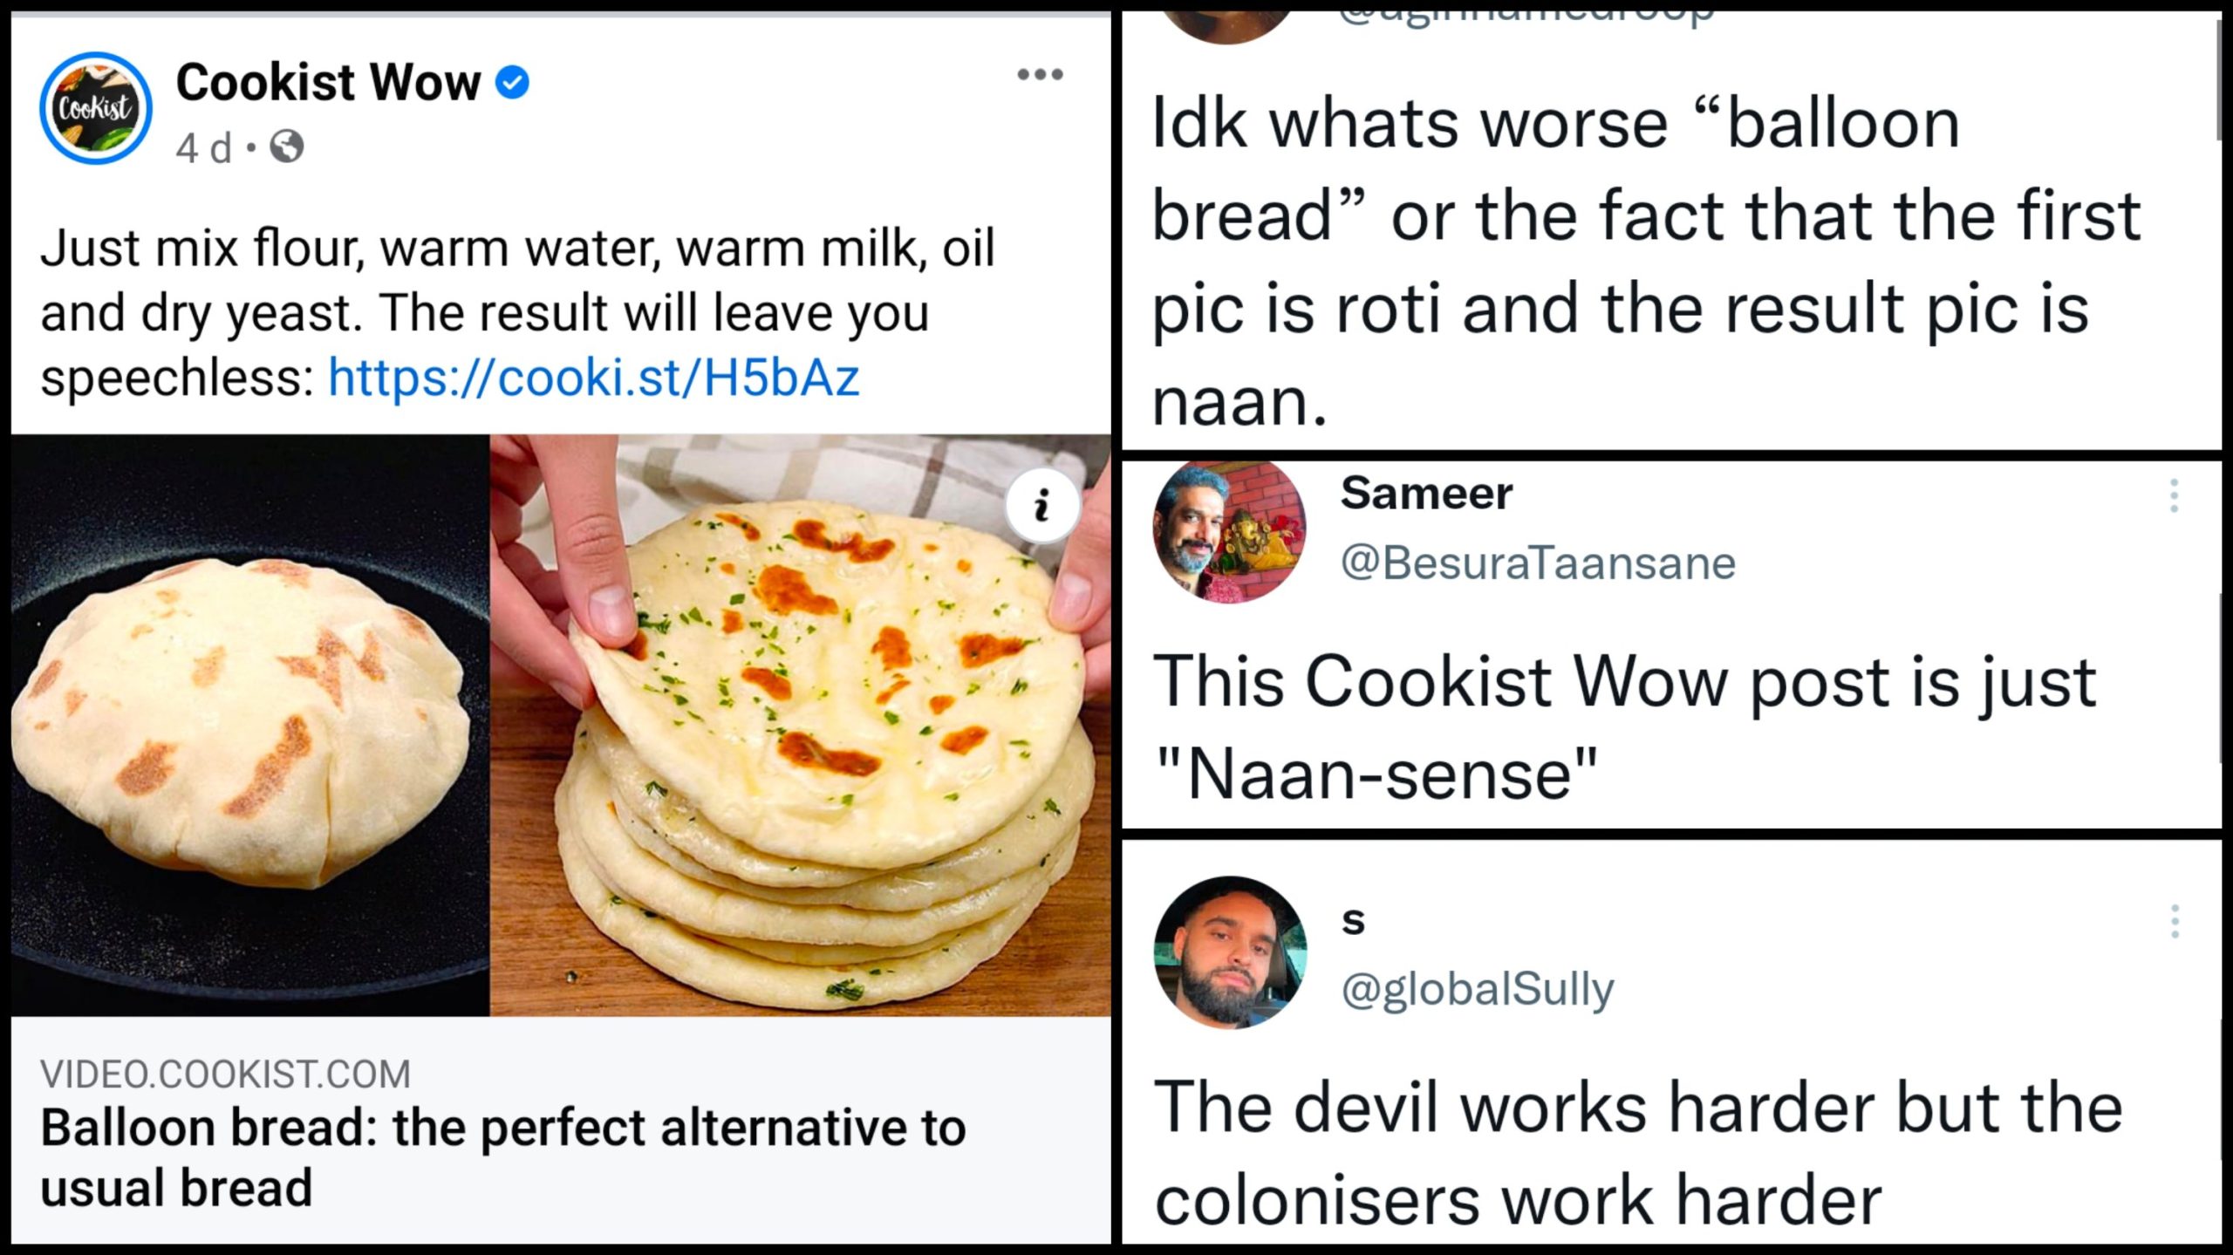2233x1255 pixels.
Task: Click the globe public audience icon
Action: tap(287, 147)
